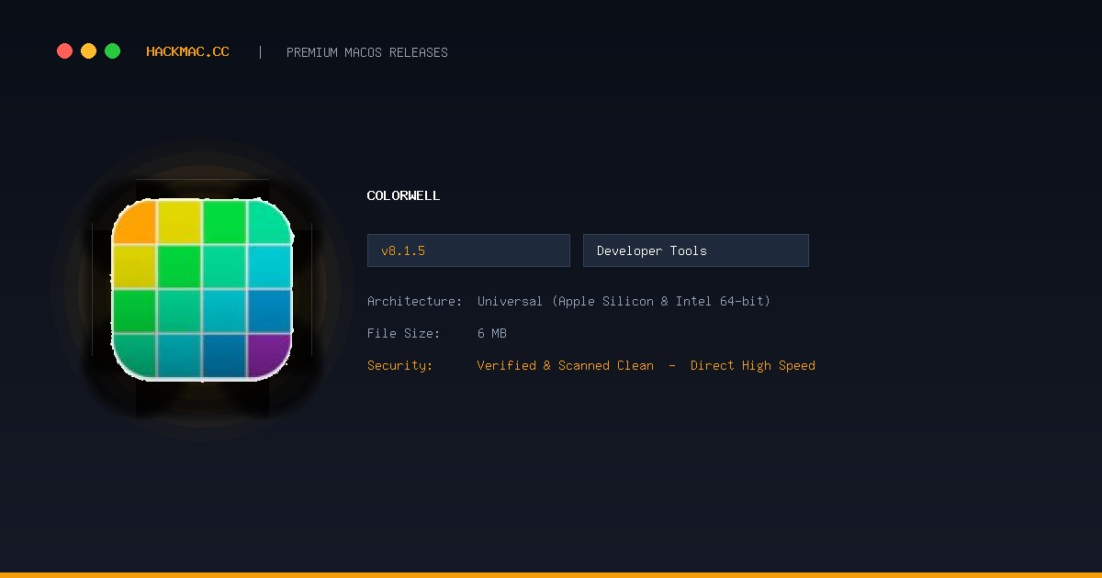Click the Developer Tools category box
Image resolution: width=1102 pixels, height=578 pixels.
coord(696,250)
